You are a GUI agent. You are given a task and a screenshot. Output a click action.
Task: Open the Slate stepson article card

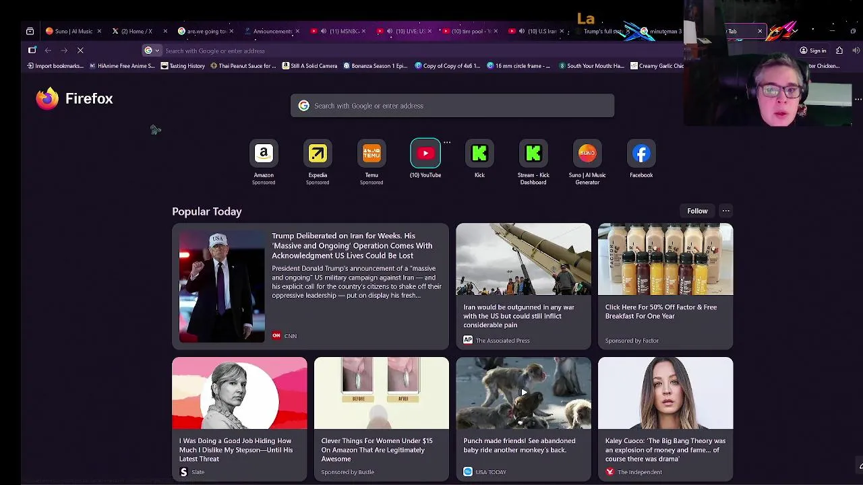click(239, 419)
